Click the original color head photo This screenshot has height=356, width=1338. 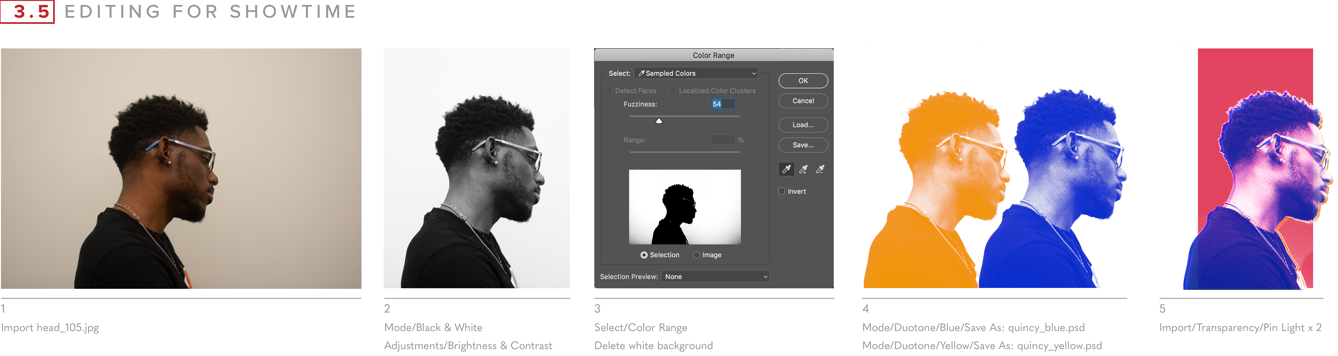[x=181, y=168]
